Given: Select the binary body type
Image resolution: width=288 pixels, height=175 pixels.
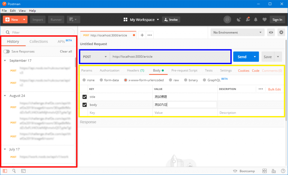Looking at the screenshot, I should coord(186,80).
